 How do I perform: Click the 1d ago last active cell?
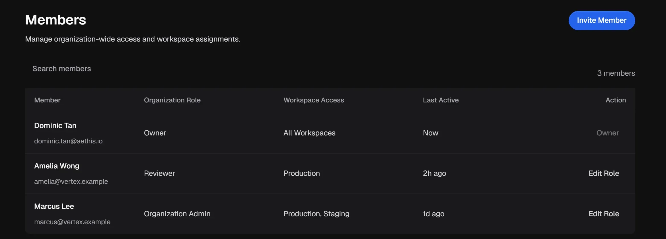pos(433,214)
